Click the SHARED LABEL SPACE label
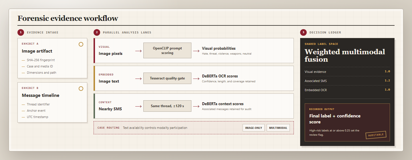This screenshot has height=160, width=412. pos(321,44)
